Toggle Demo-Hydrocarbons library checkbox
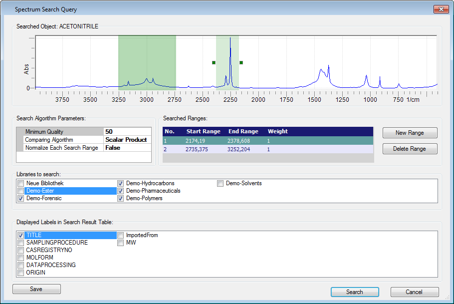454x304 pixels. coord(120,184)
